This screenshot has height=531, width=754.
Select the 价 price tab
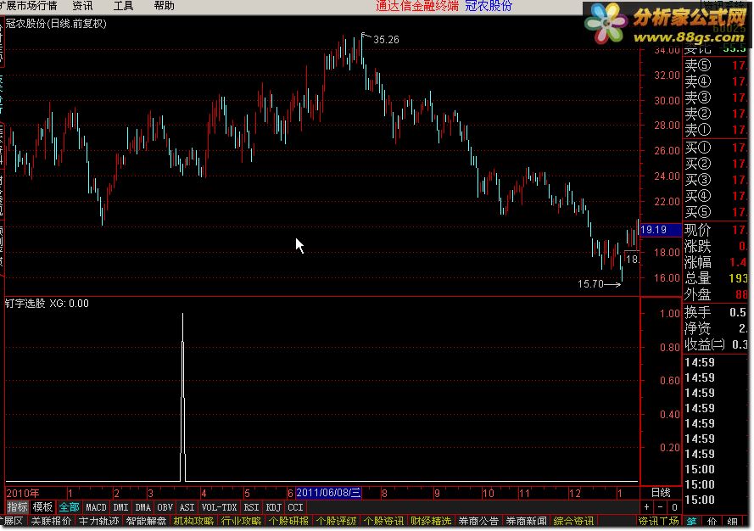coord(712,522)
